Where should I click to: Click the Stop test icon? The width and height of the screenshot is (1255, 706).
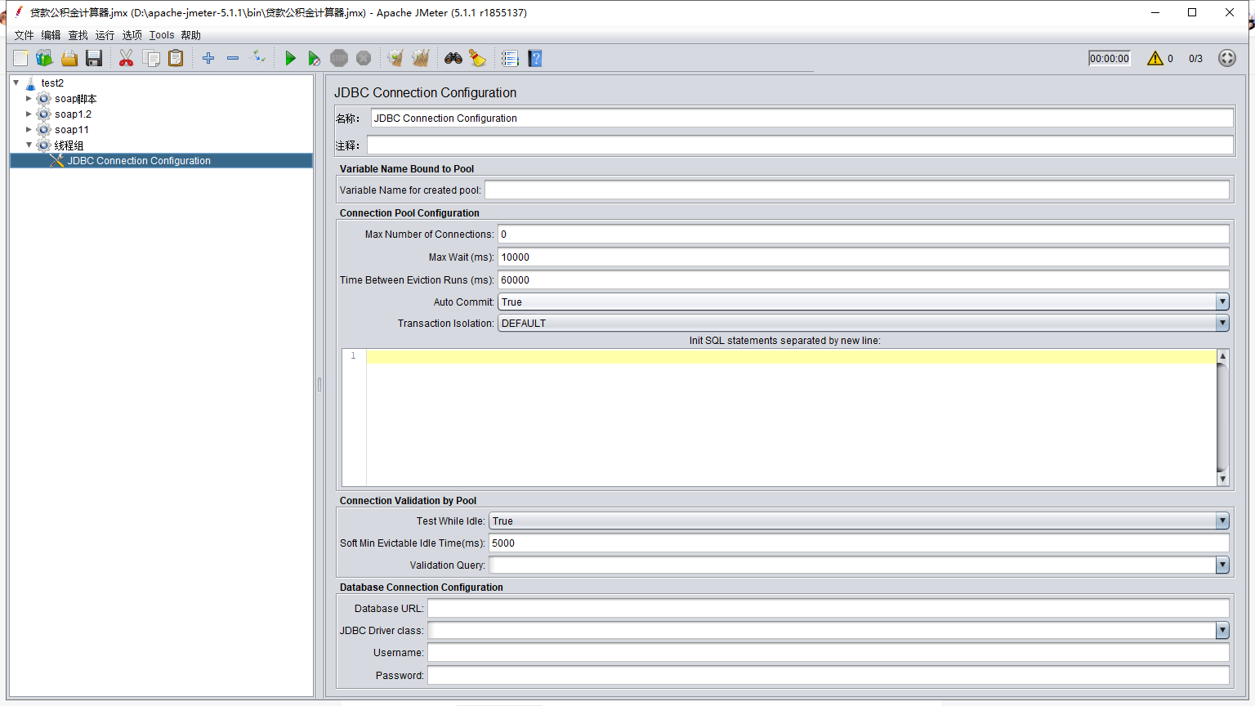[339, 58]
